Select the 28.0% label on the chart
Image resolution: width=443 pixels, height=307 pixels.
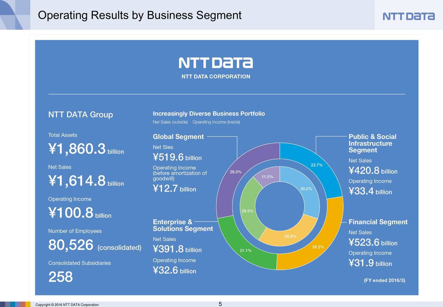236,172
